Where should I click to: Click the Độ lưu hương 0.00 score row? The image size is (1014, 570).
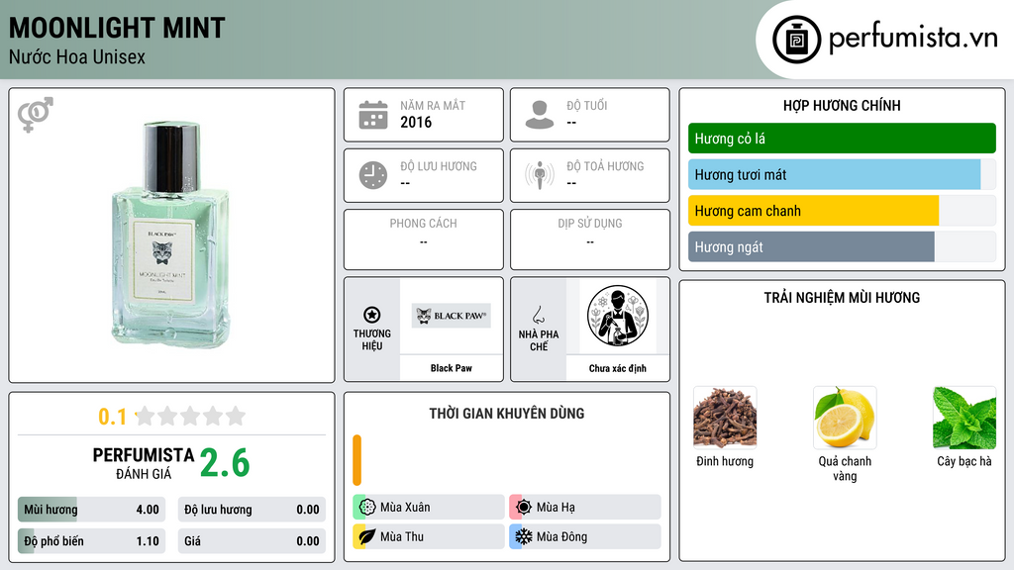pos(252,510)
